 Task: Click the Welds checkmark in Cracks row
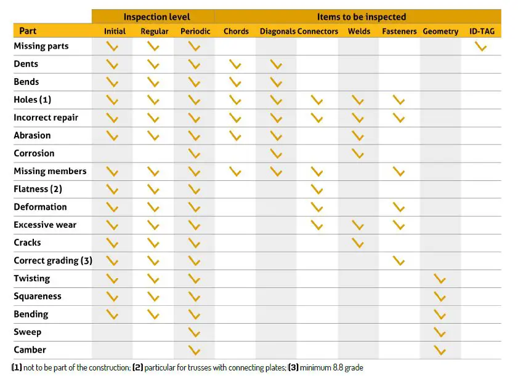[358, 243]
